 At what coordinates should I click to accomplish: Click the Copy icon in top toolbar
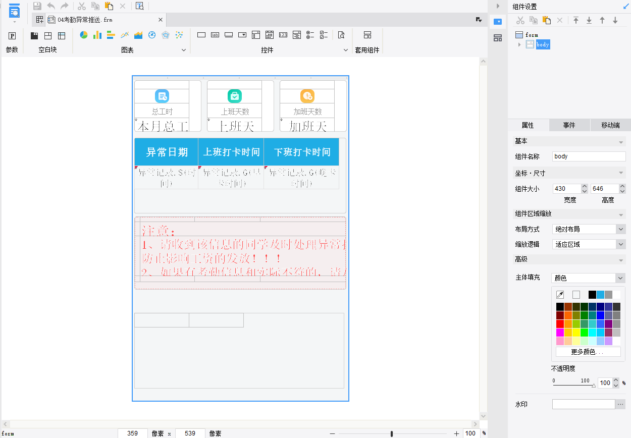click(95, 6)
